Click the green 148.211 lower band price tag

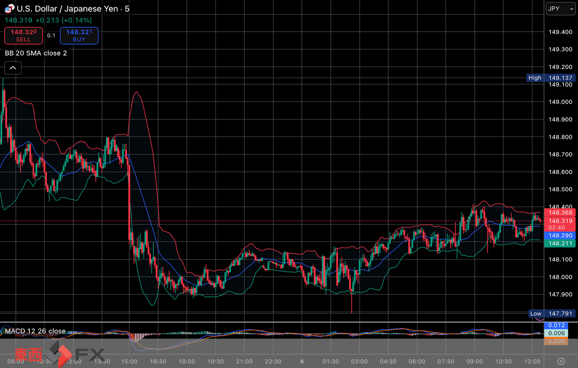pyautogui.click(x=560, y=244)
